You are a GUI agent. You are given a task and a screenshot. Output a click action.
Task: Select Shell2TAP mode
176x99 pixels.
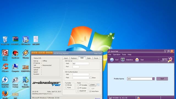(x=78, y=91)
